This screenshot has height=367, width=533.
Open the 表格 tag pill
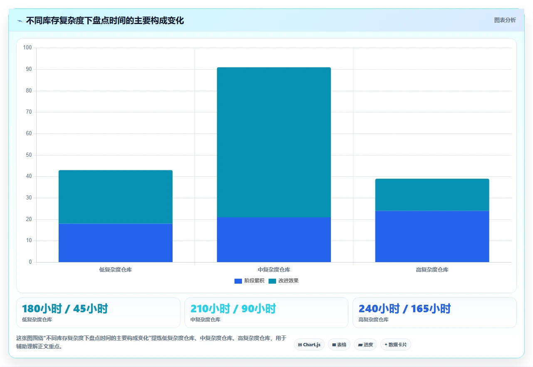point(339,345)
